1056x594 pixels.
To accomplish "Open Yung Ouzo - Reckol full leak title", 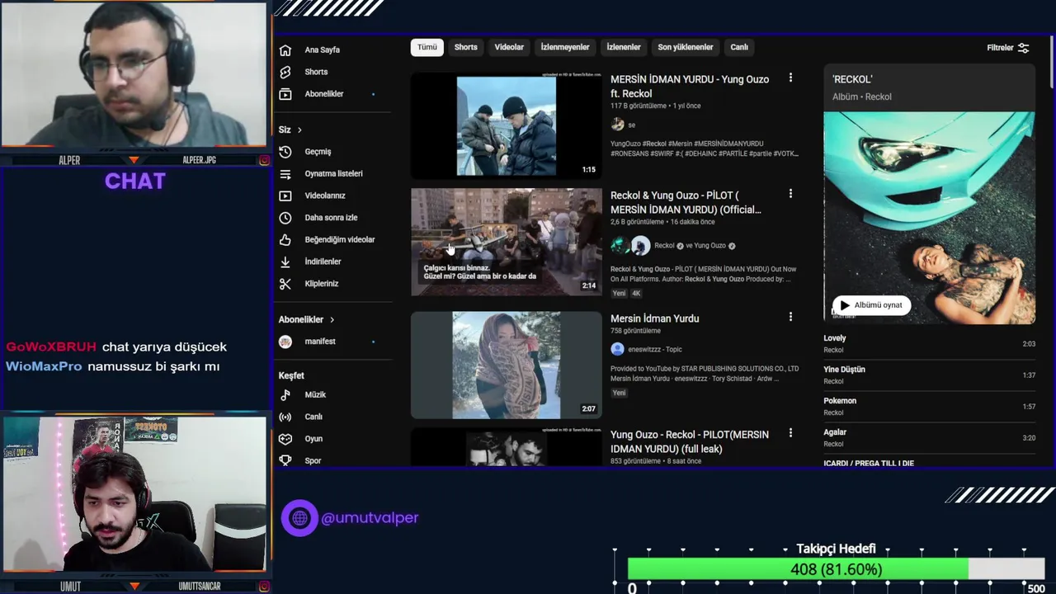I will click(x=690, y=441).
